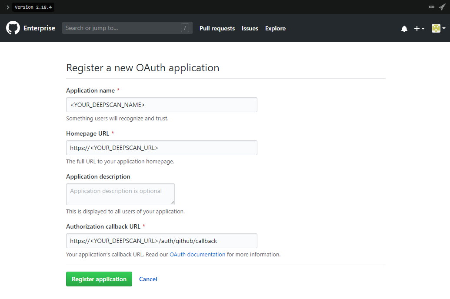Expand the plus create-new menu
The height and width of the screenshot is (299, 450).
(419, 28)
